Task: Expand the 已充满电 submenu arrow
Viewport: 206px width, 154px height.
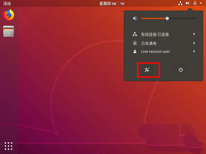Action: pyautogui.click(x=194, y=43)
